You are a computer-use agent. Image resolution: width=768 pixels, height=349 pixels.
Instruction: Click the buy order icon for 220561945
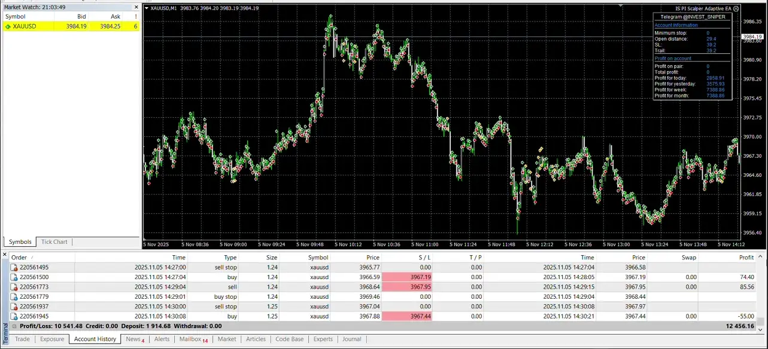14,316
